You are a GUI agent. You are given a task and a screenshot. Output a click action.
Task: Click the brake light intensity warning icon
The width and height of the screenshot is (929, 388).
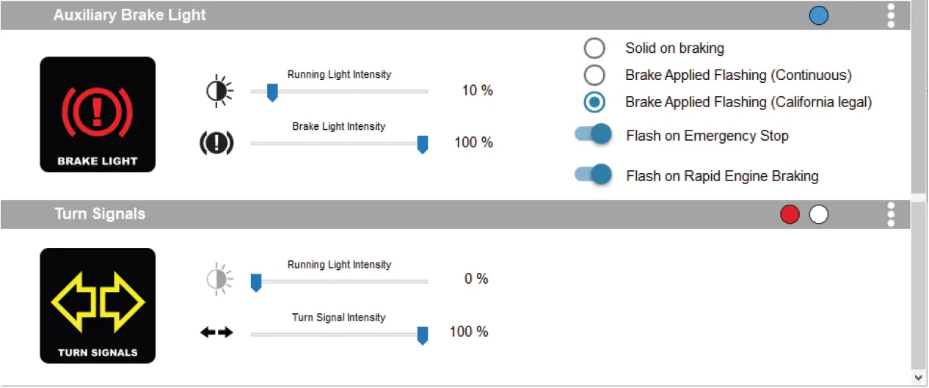pyautogui.click(x=216, y=143)
